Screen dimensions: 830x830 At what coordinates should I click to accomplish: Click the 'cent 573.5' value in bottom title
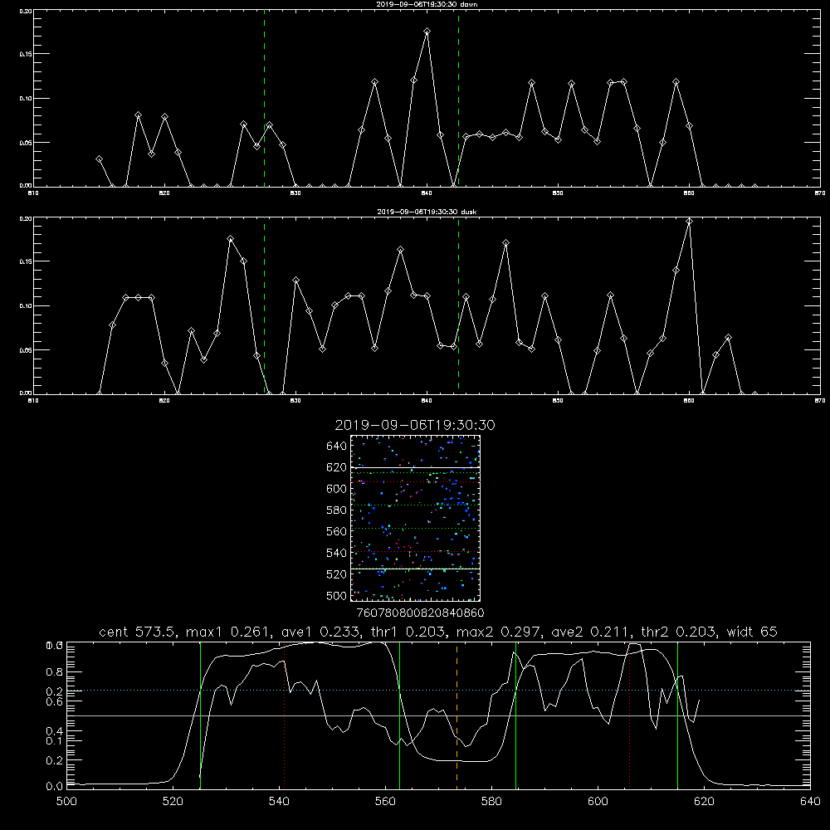[138, 632]
